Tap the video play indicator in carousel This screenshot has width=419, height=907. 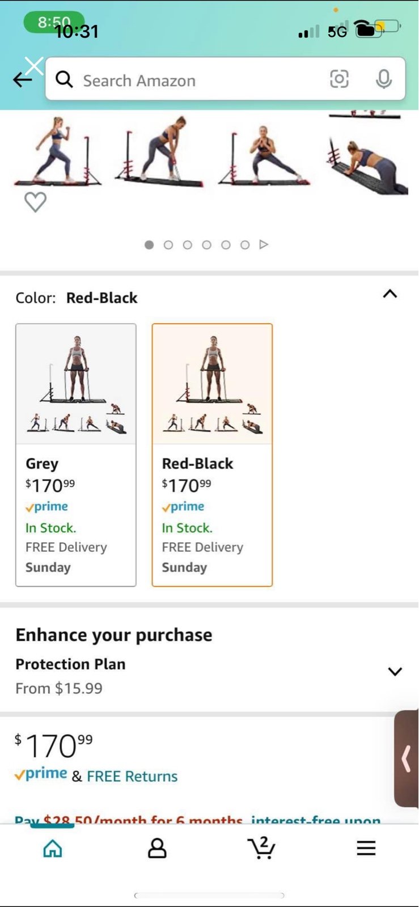(x=264, y=244)
